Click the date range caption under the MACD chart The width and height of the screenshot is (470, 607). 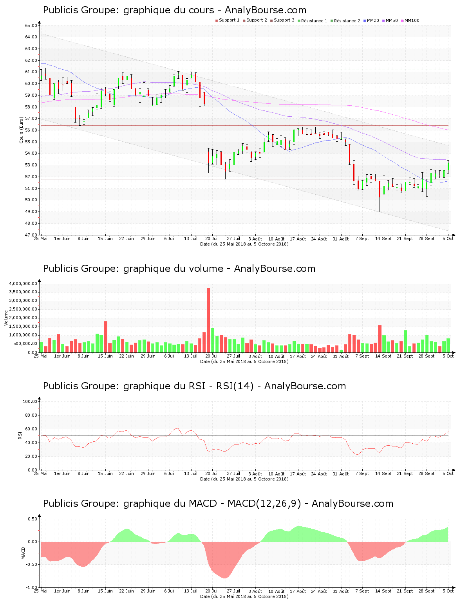click(x=244, y=596)
